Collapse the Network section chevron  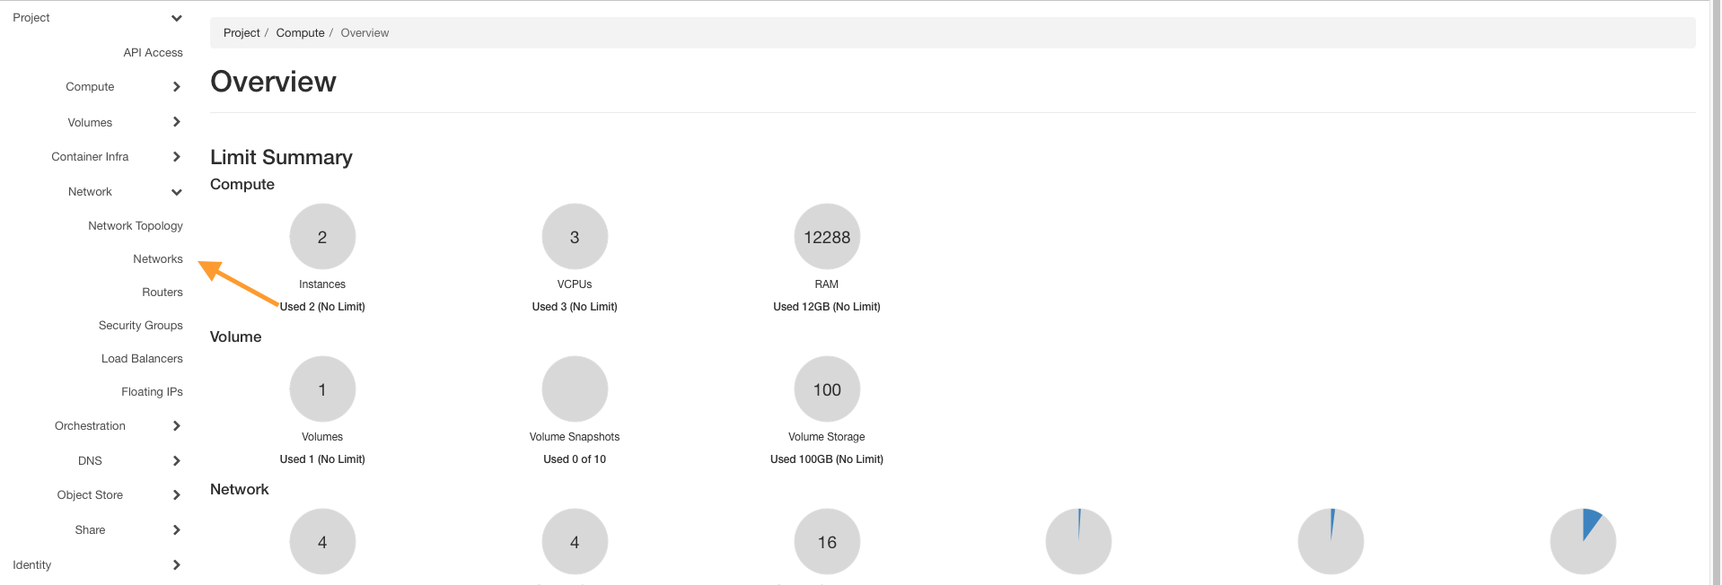pyautogui.click(x=176, y=192)
